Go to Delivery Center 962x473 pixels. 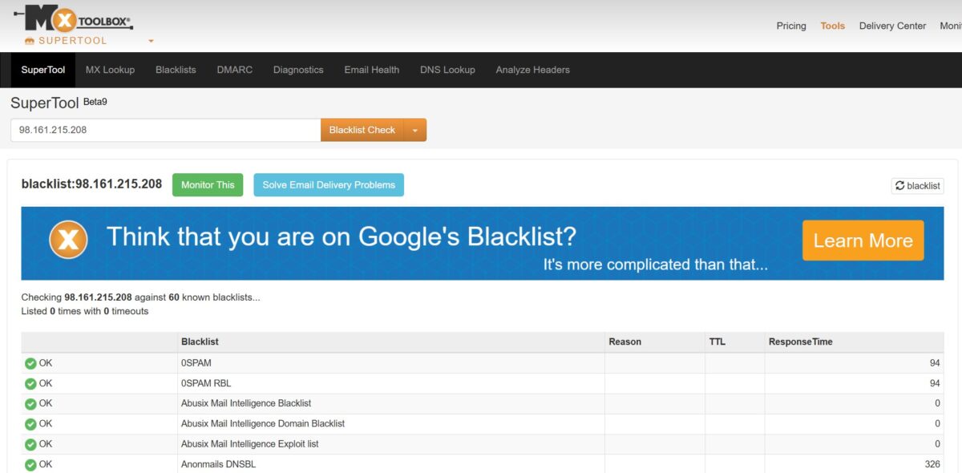click(x=892, y=26)
